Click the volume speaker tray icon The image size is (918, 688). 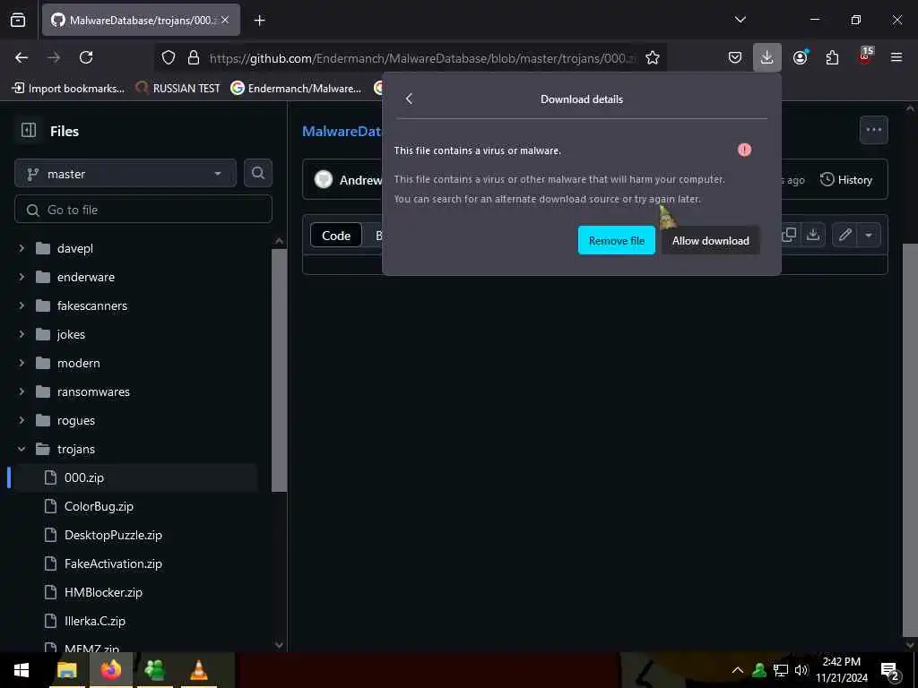pyautogui.click(x=801, y=670)
